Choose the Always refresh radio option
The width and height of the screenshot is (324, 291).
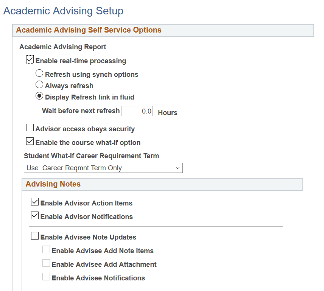coord(39,85)
